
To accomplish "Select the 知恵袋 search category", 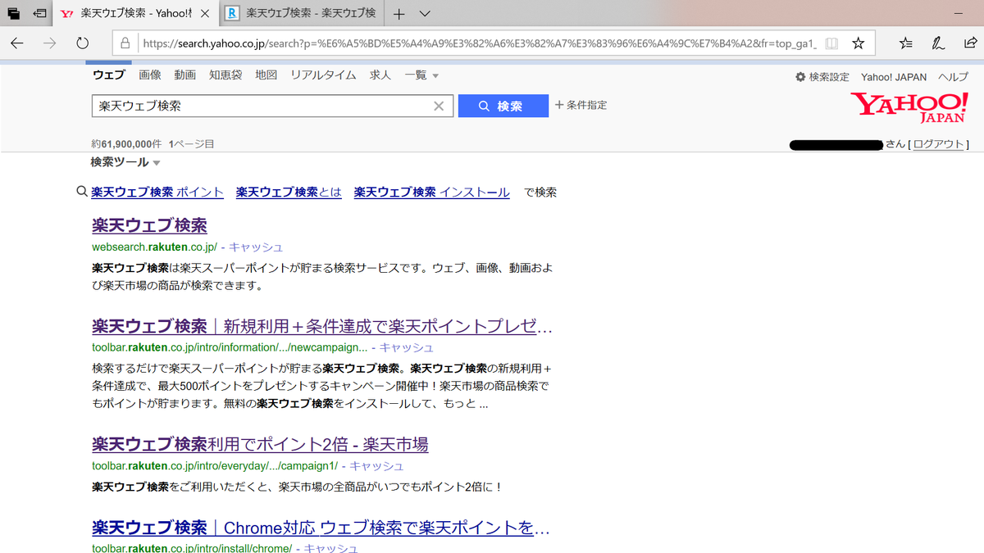I will (225, 75).
